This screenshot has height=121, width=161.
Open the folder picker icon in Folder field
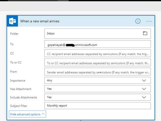click(x=145, y=33)
